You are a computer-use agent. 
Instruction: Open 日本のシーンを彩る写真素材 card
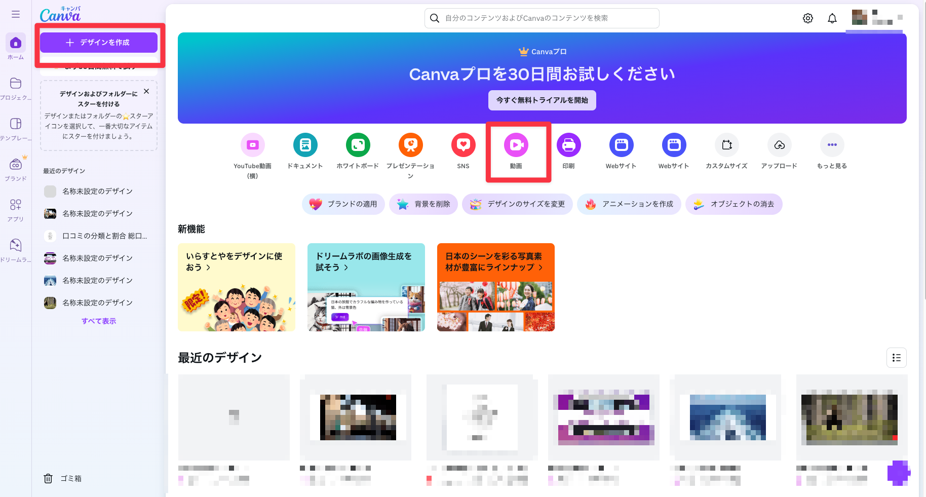point(496,287)
